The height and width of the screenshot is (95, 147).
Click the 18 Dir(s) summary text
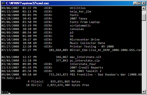coord(34,85)
